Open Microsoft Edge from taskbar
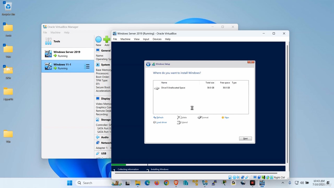Viewport: 334px width, 188px height. (x=147, y=183)
